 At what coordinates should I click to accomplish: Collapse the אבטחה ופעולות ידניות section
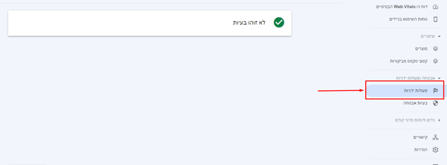coord(439,78)
